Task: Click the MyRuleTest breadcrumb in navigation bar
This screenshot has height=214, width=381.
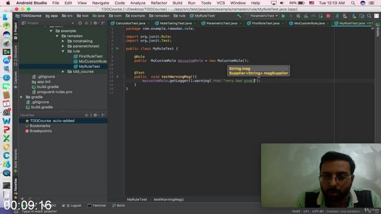Action: [x=202, y=16]
